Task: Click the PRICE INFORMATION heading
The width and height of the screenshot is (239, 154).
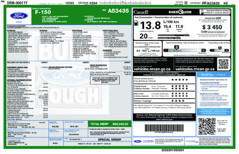Action: pyautogui.click(x=98, y=65)
